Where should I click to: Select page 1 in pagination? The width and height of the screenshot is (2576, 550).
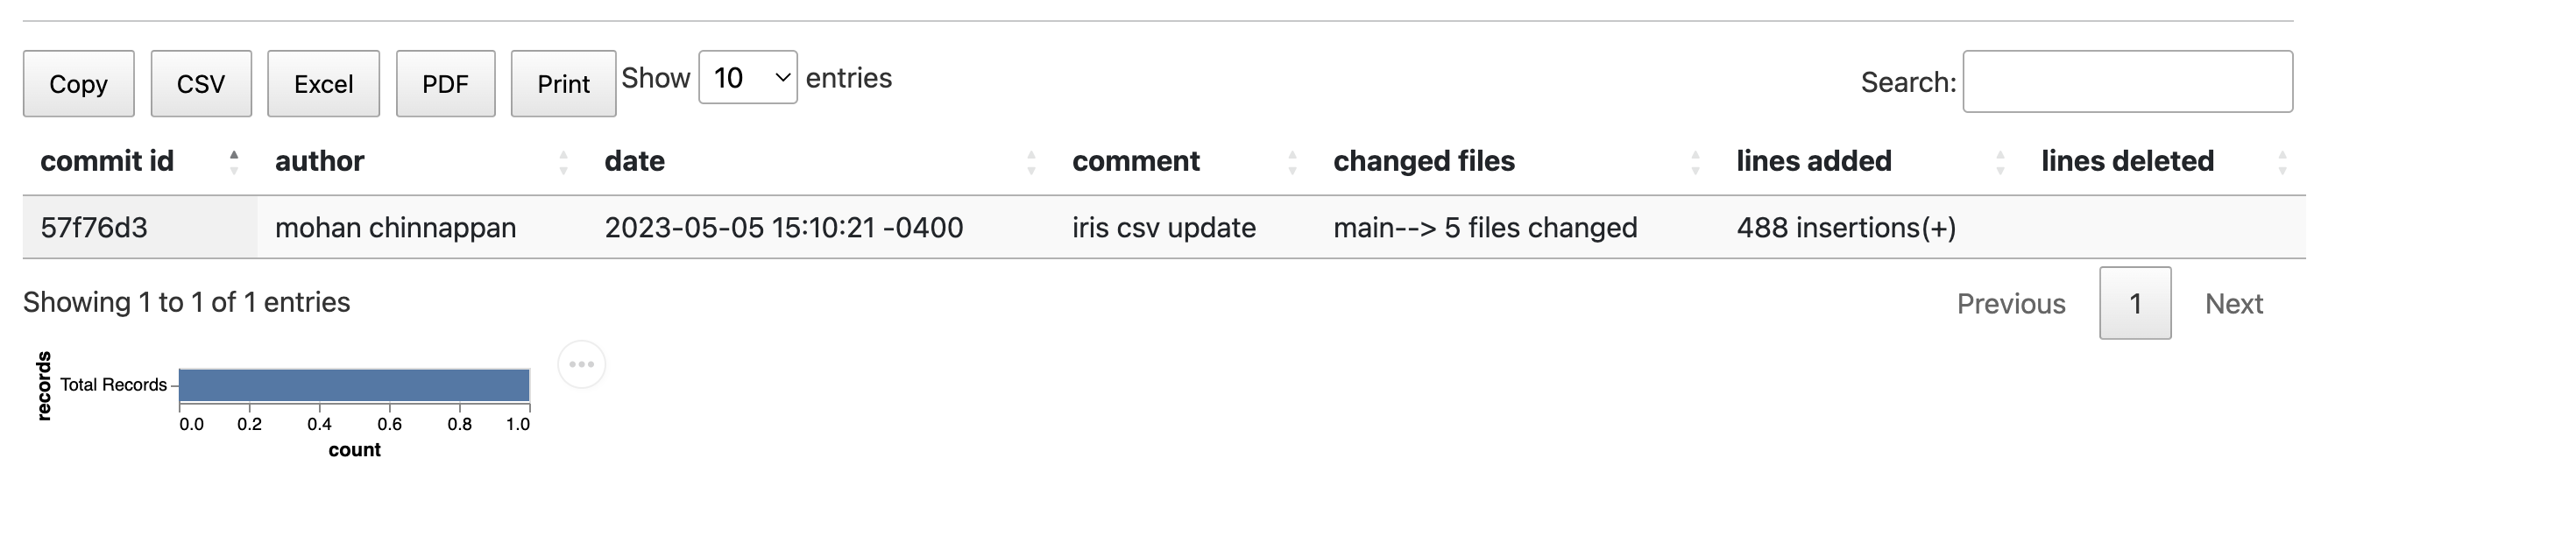click(x=2135, y=303)
